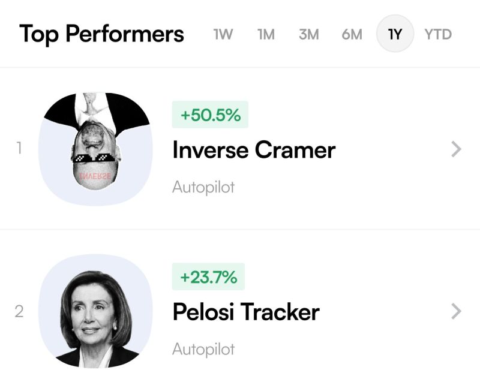Click the rank number 2 entry
This screenshot has height=391, width=480.
[x=19, y=311]
